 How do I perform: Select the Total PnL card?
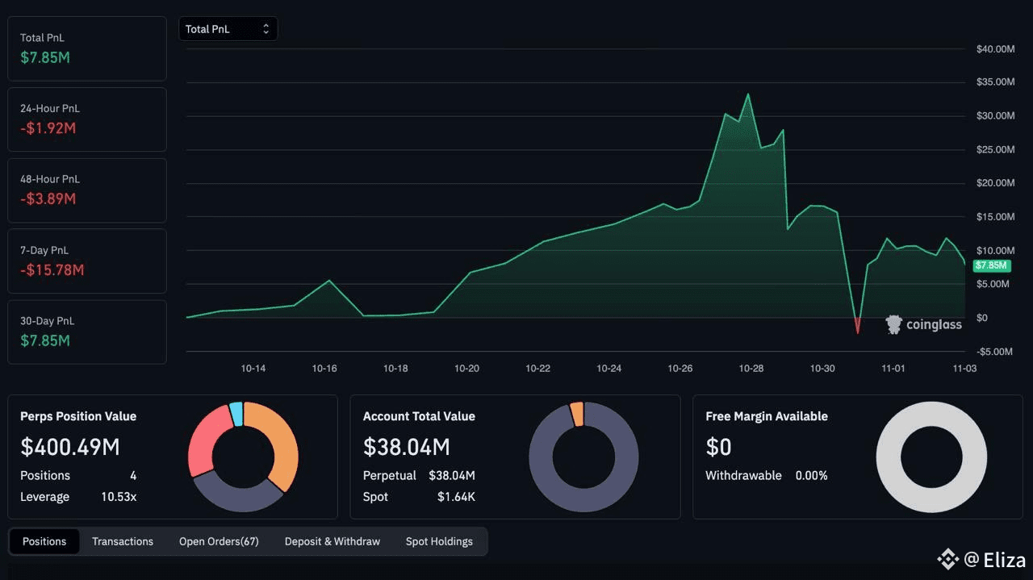coord(87,48)
